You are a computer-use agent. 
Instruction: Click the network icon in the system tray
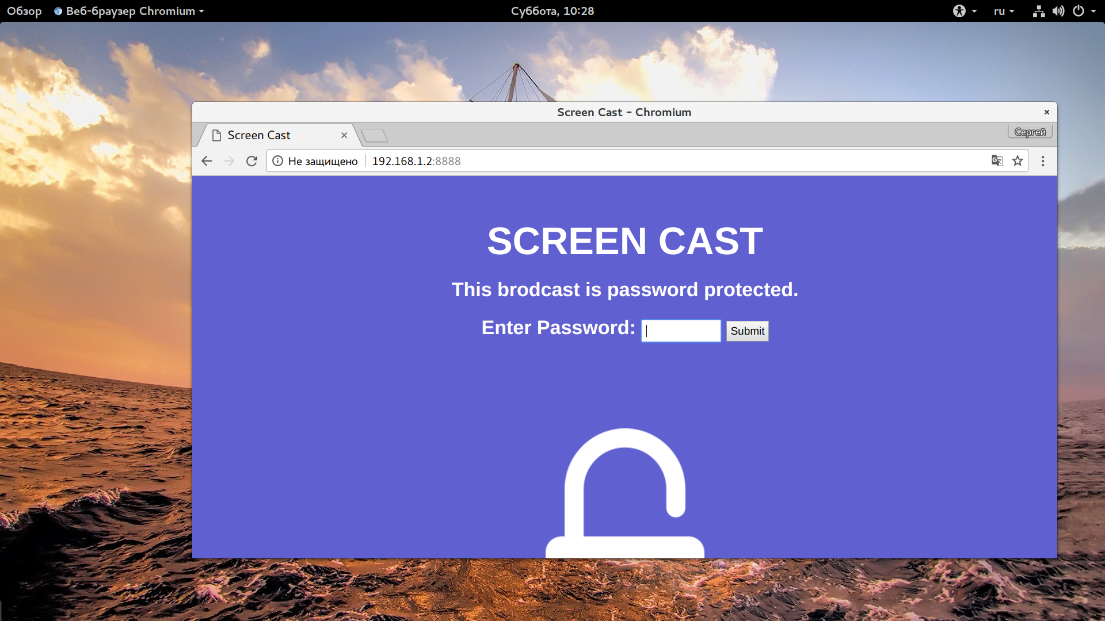pos(1038,11)
